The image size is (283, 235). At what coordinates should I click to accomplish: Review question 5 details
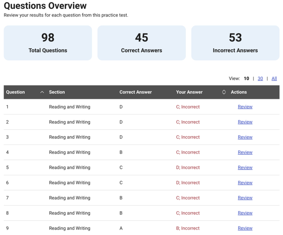click(245, 168)
